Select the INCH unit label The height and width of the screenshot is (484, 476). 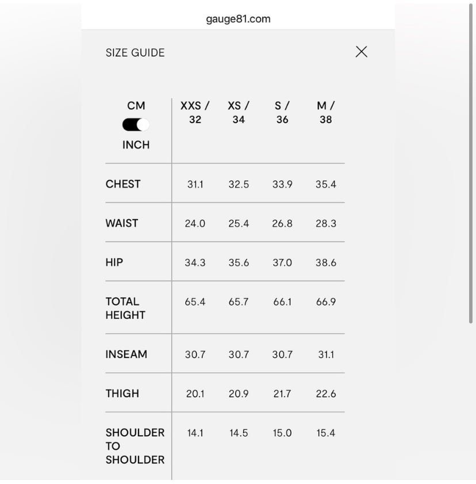pos(136,145)
